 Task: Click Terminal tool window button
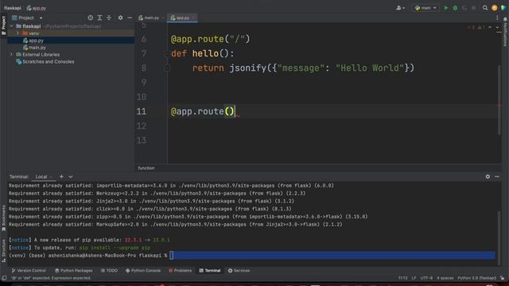[210, 270]
